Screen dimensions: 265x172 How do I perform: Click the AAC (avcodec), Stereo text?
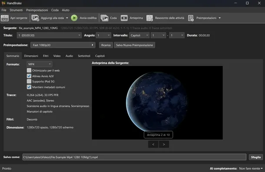click(40, 100)
